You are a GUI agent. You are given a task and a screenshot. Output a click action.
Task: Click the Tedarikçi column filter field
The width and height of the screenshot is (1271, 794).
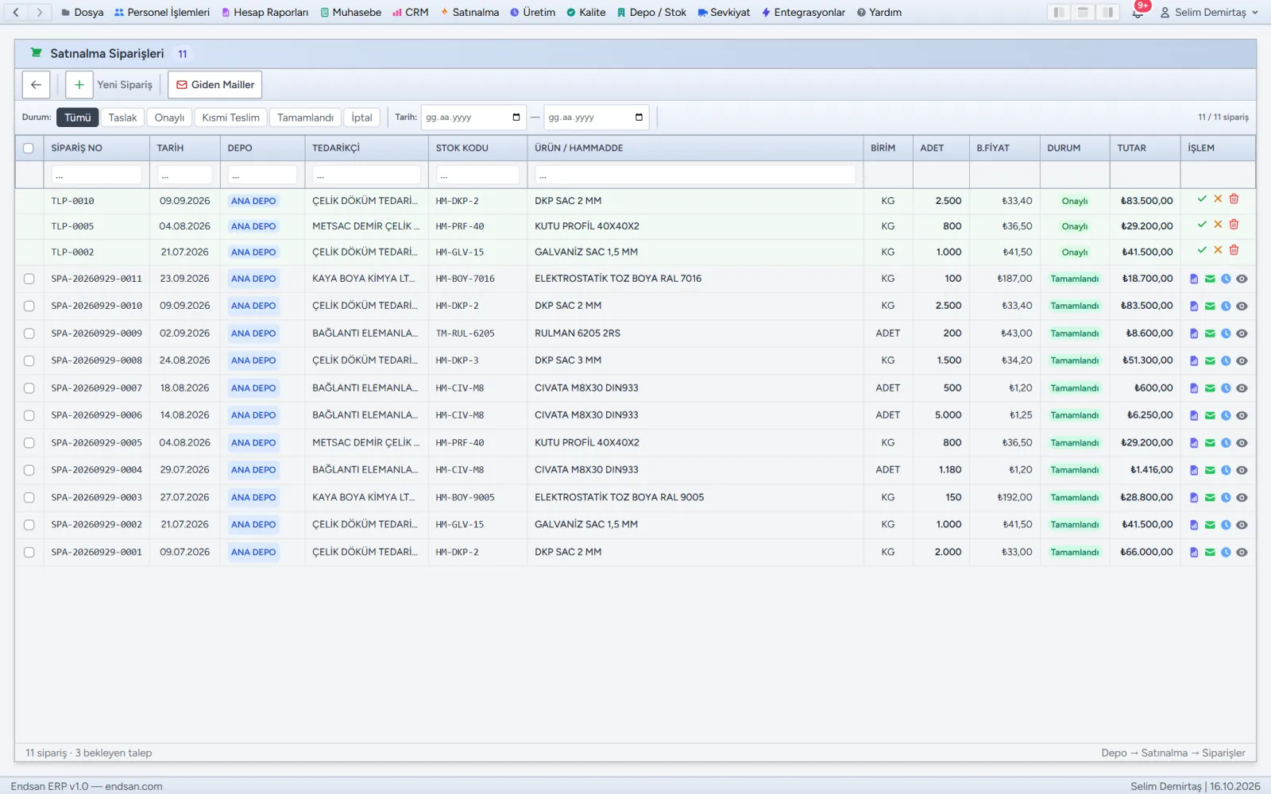(366, 175)
